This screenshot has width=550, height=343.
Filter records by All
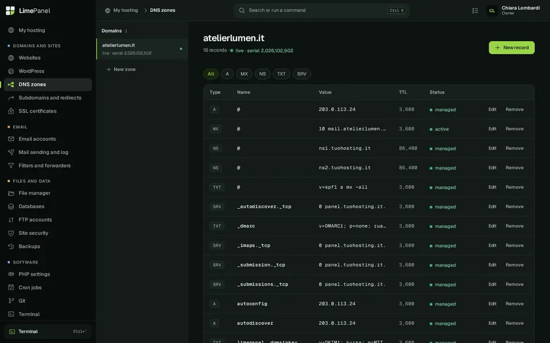coord(211,74)
